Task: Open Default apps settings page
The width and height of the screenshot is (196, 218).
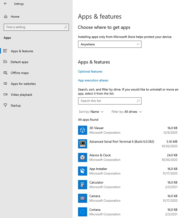Action: pos(20,62)
